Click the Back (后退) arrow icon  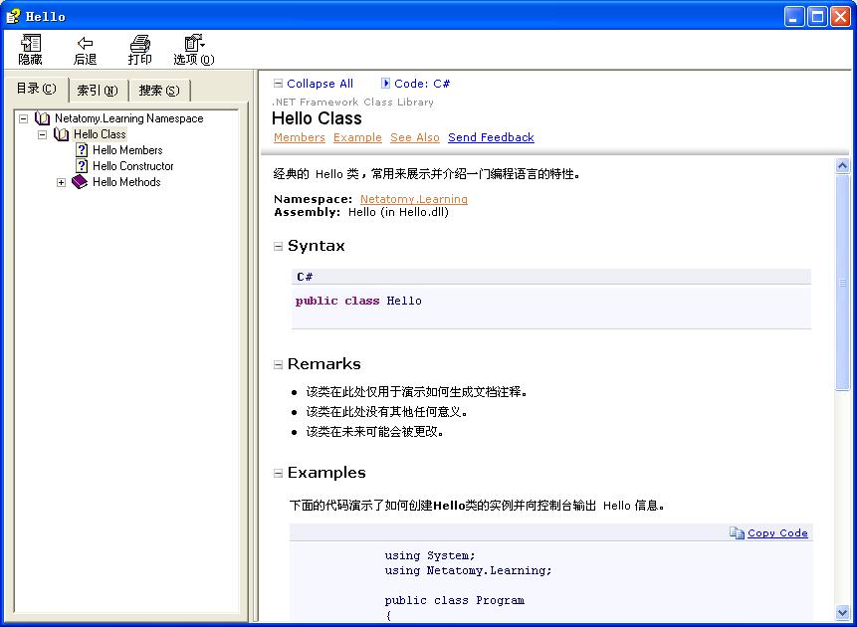coord(86,44)
